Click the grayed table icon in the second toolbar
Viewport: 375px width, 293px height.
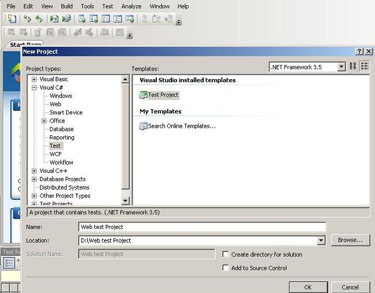point(120,32)
